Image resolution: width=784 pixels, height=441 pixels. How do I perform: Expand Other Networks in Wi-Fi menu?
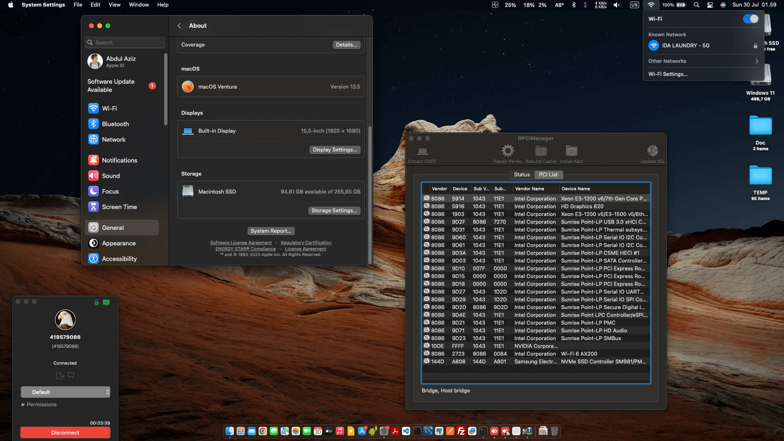(x=704, y=61)
